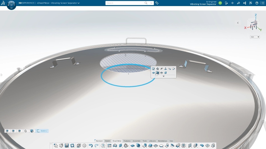Select the highlighted Wall on Edge context icon
This screenshot has width=266, height=149.
(x=157, y=73)
